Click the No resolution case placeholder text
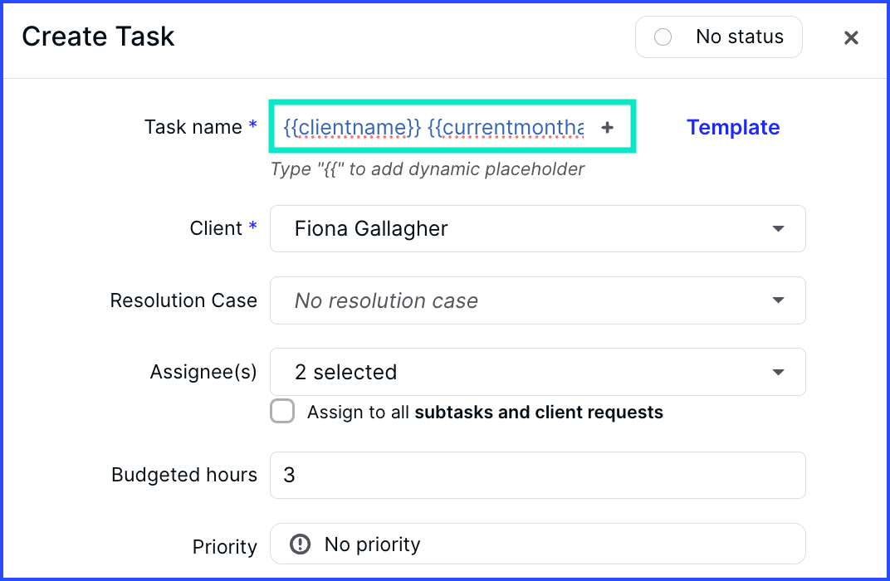890x581 pixels. tap(386, 300)
